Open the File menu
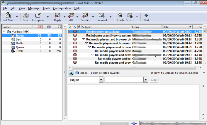207x125 pixels. click(5, 8)
